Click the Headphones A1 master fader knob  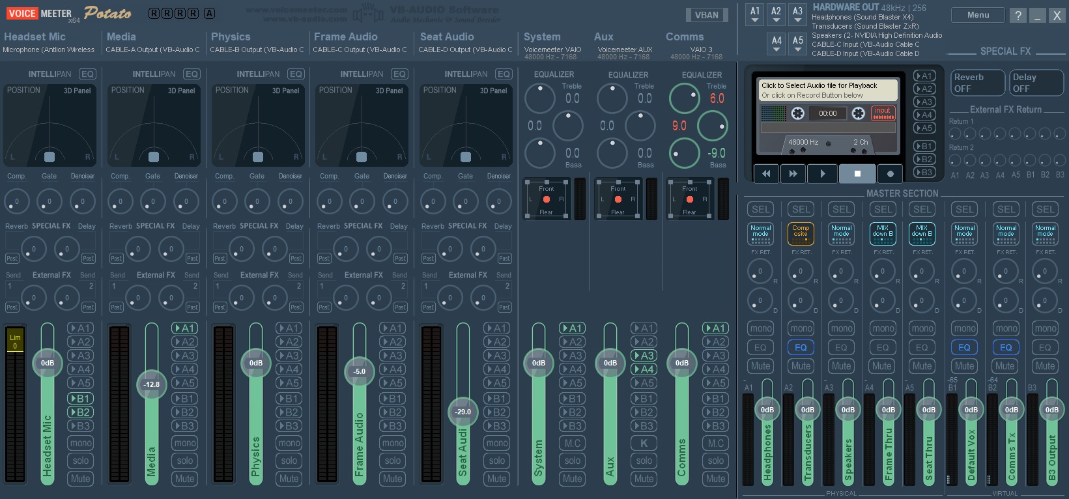coord(767,410)
